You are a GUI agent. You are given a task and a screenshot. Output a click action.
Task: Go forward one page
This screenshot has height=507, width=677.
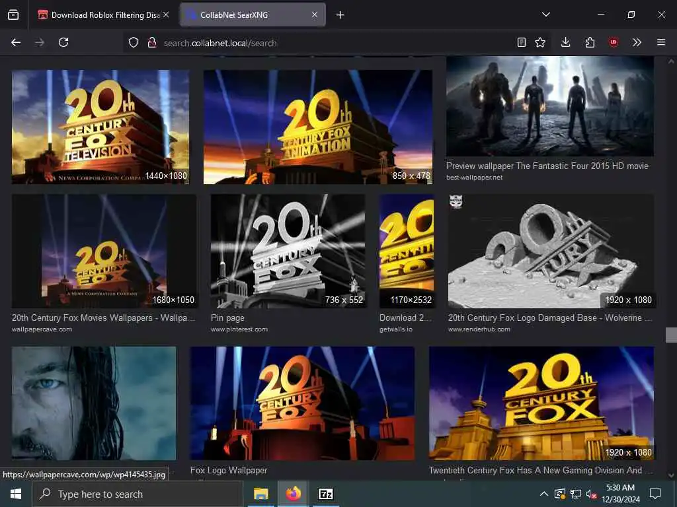point(40,43)
